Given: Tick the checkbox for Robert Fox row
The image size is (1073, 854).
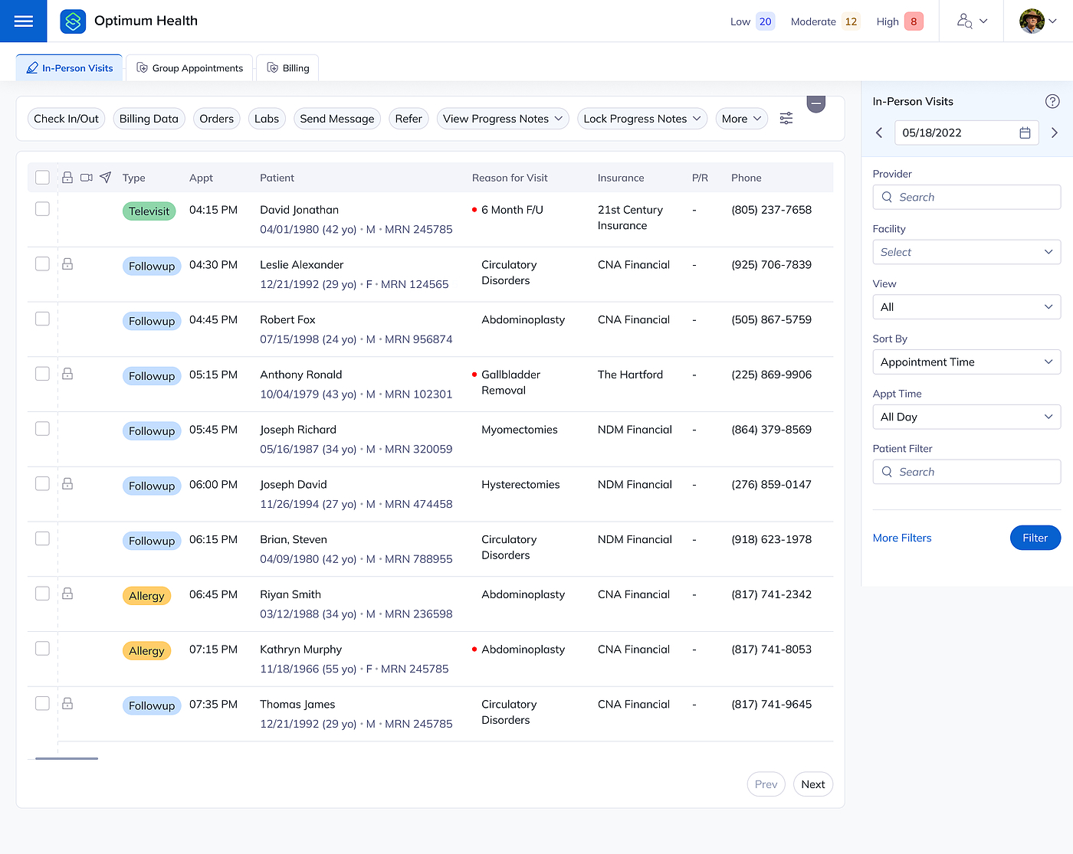Looking at the screenshot, I should 43,319.
